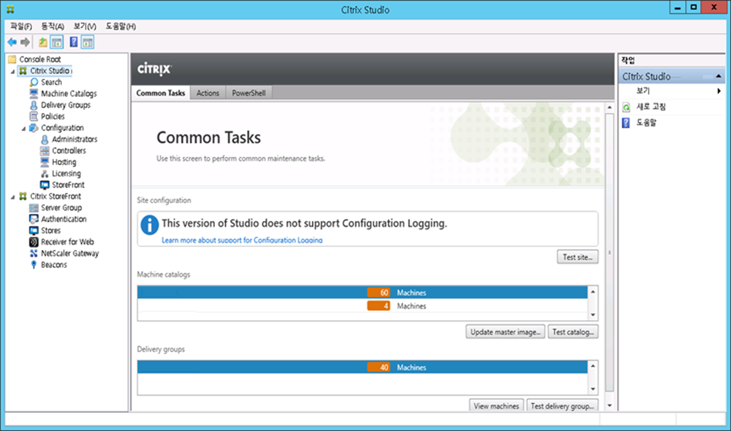Image resolution: width=731 pixels, height=431 pixels.
Task: Click the Server Group tree icon
Action: (x=34, y=208)
